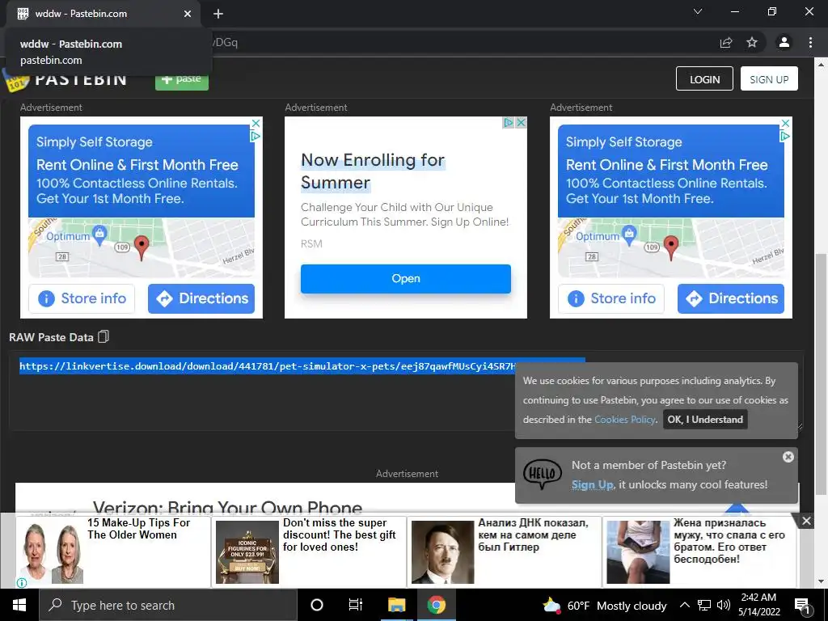Click woman reading book ad thumbnail
The height and width of the screenshot is (621, 828).
tap(638, 551)
